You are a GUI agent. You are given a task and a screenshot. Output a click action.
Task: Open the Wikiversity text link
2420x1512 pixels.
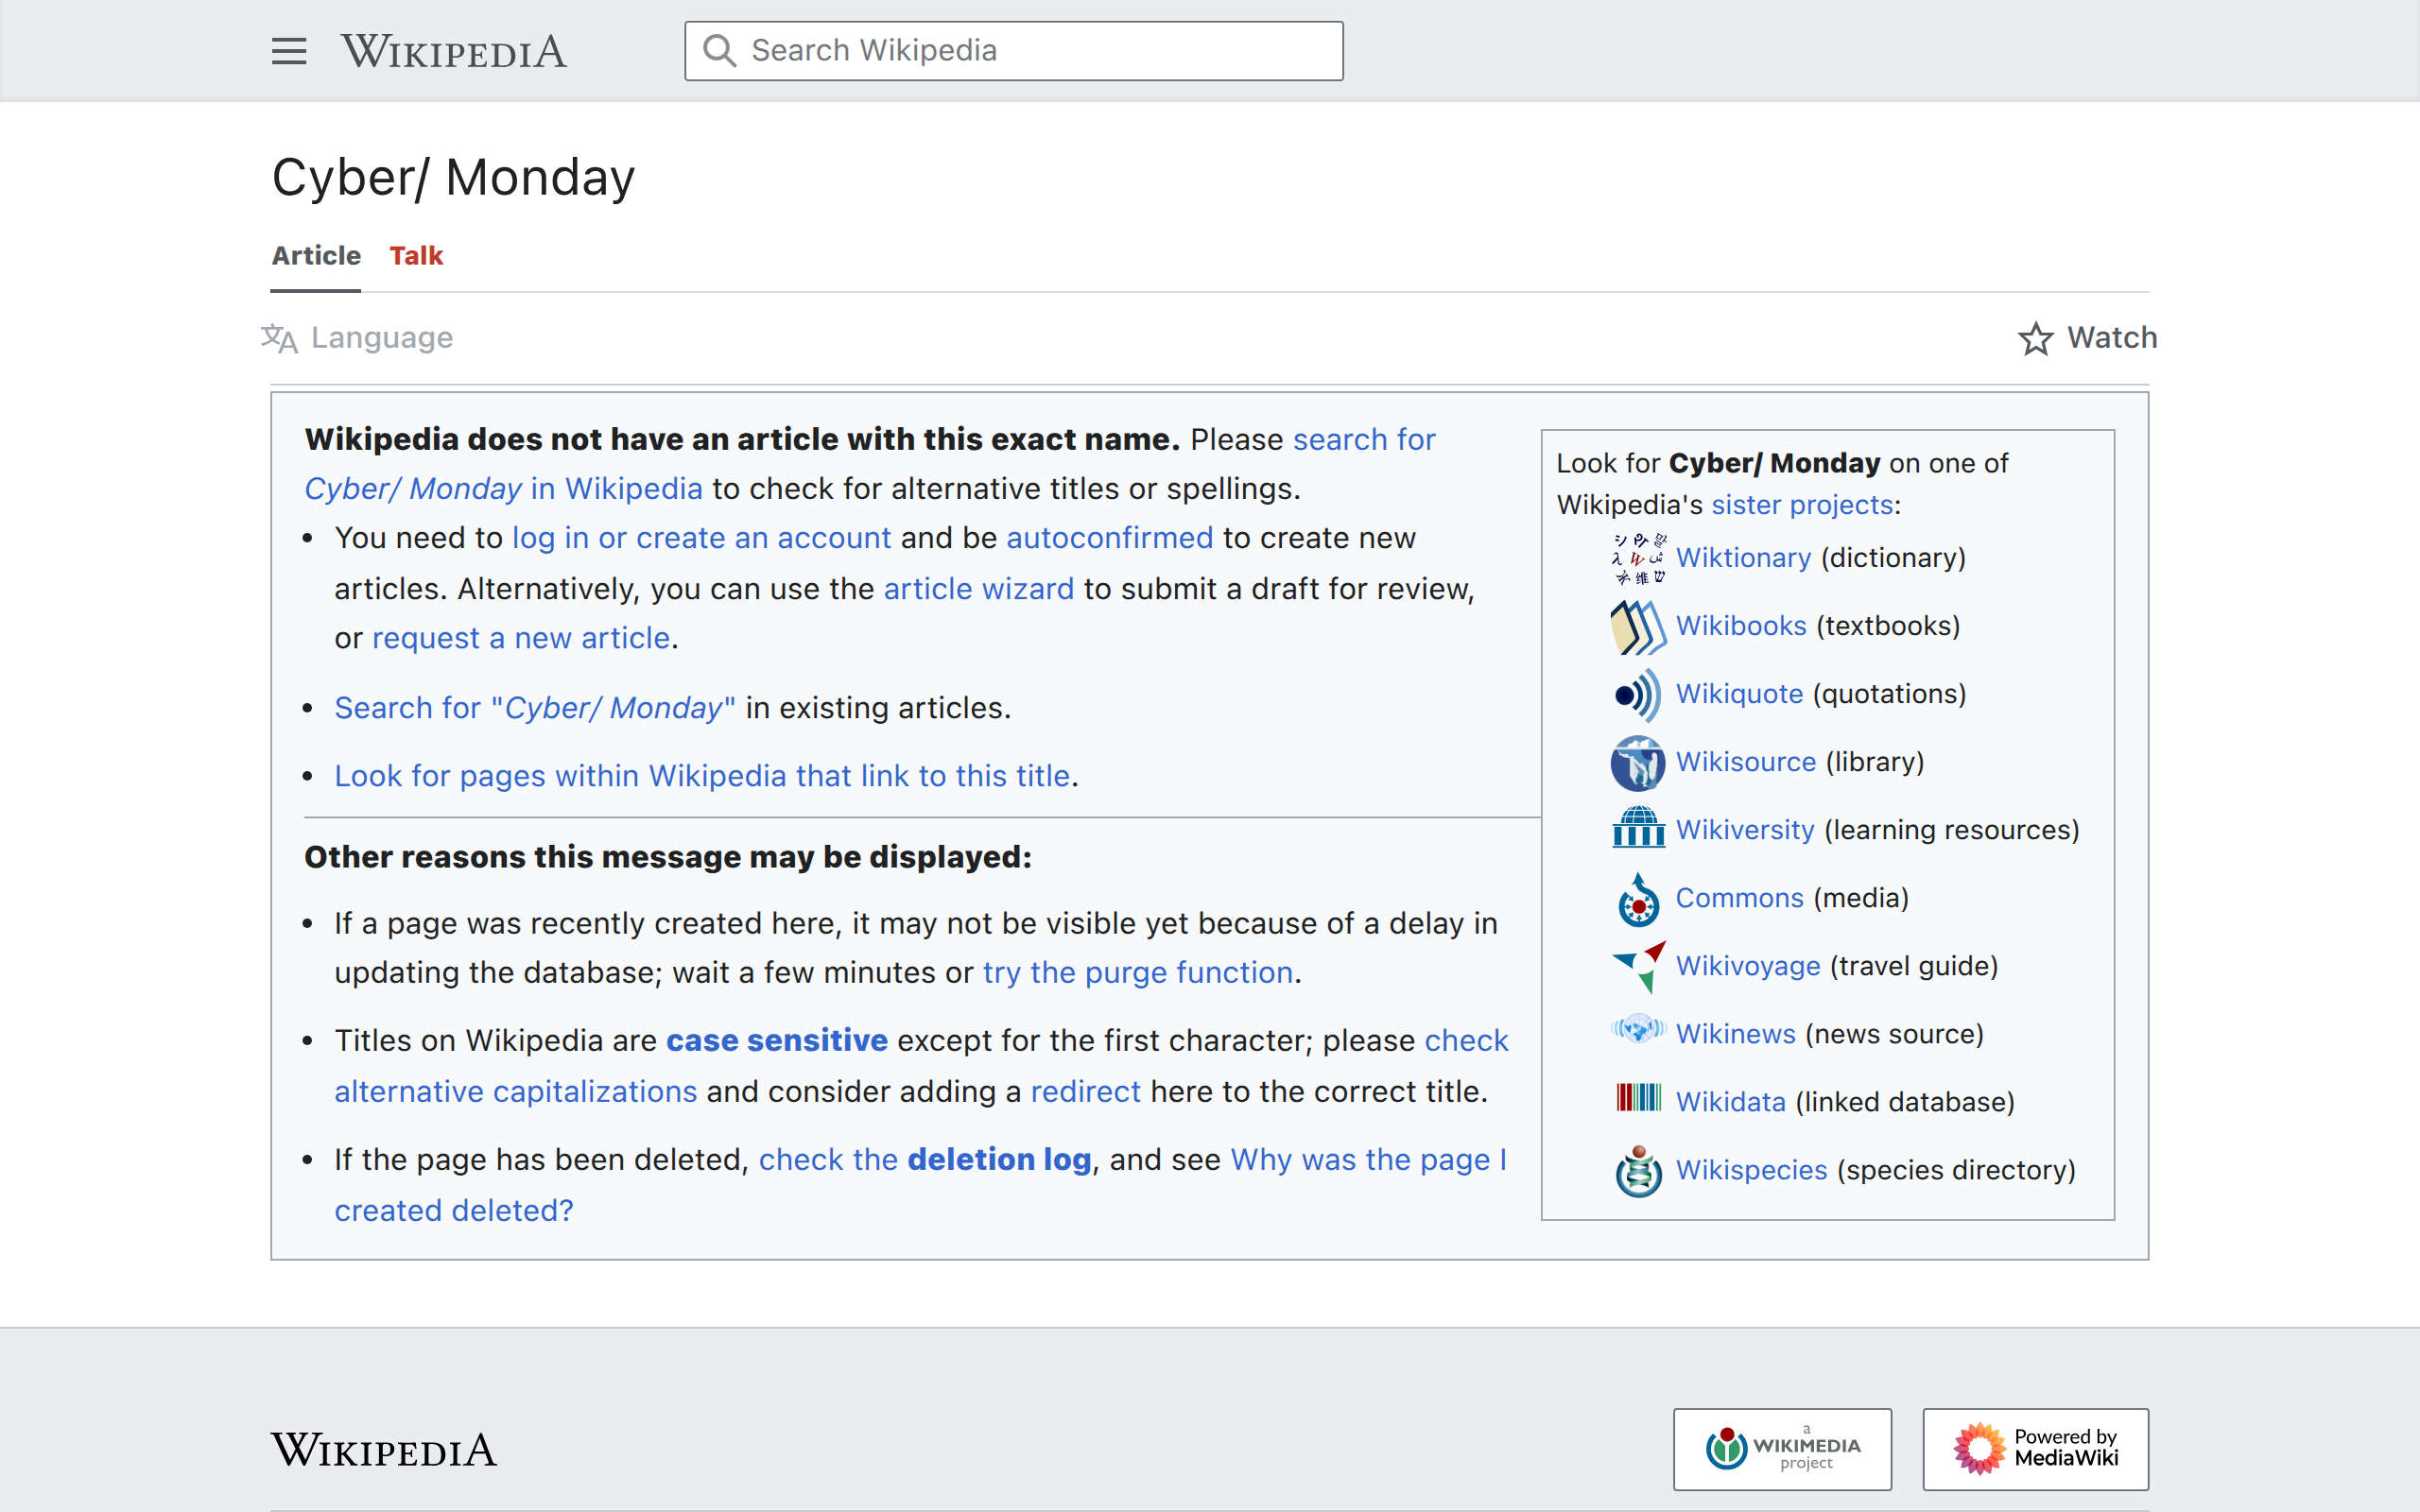pos(1745,830)
